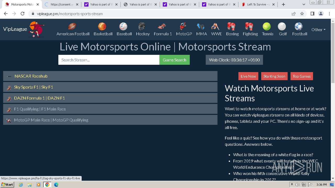Reload the page in Chrome
This screenshot has height=188, width=335.
click(x=23, y=14)
